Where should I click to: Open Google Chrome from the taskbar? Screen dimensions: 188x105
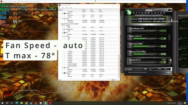(26, 103)
